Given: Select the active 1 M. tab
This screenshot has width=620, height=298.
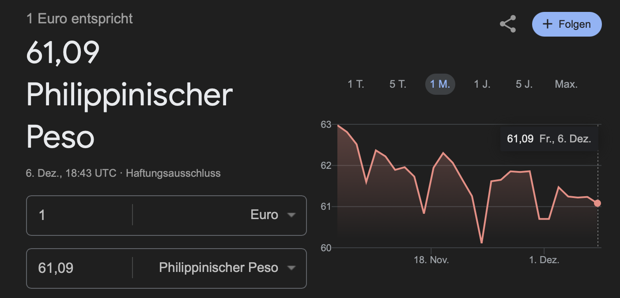Looking at the screenshot, I should point(440,84).
